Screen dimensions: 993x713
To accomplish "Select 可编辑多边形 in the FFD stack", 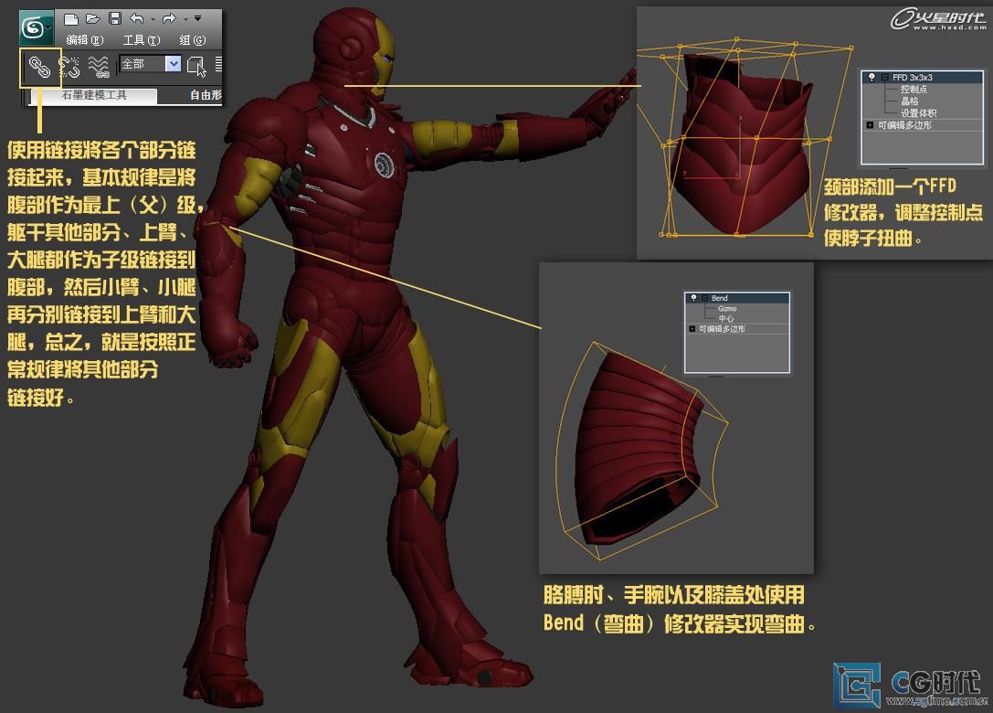I will (x=904, y=125).
